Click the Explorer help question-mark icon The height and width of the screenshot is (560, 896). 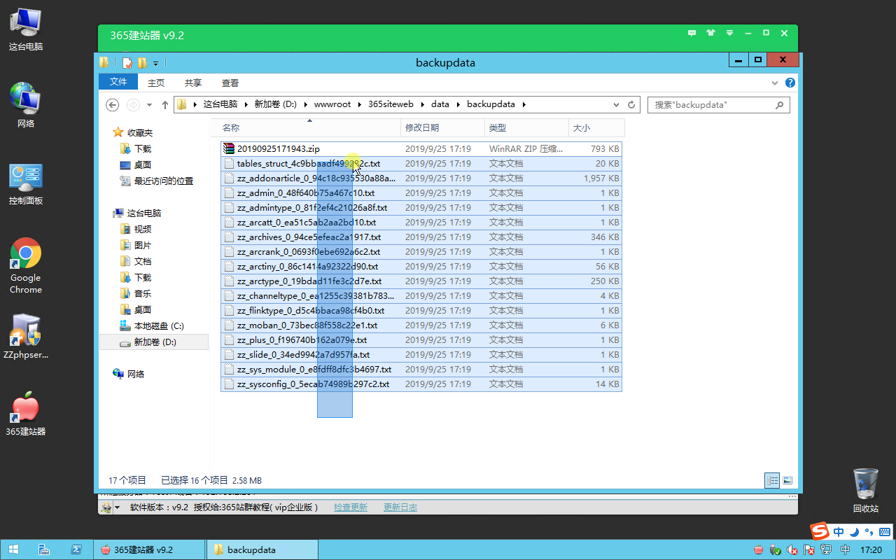point(790,83)
